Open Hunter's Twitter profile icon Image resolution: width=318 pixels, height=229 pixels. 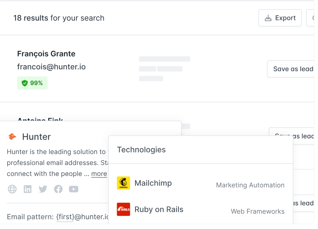(x=43, y=189)
